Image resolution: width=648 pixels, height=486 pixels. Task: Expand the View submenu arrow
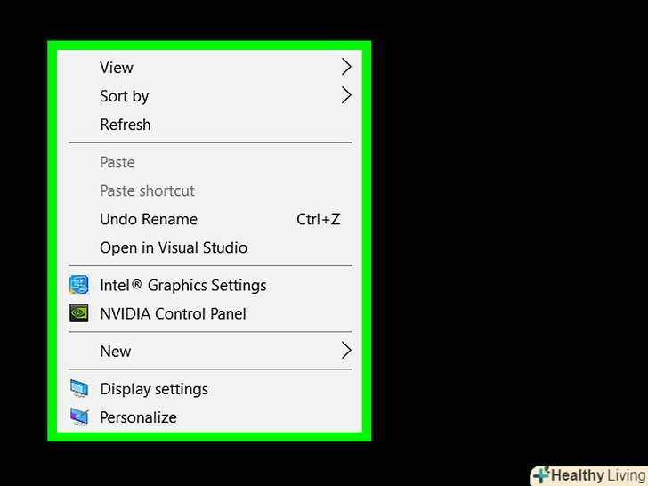click(346, 67)
